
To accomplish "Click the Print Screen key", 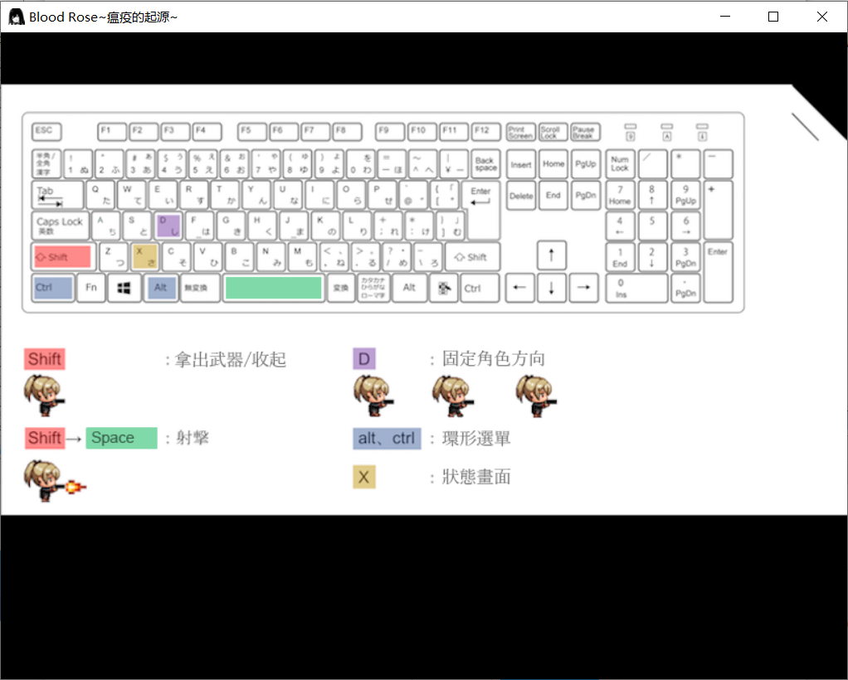I will point(521,132).
